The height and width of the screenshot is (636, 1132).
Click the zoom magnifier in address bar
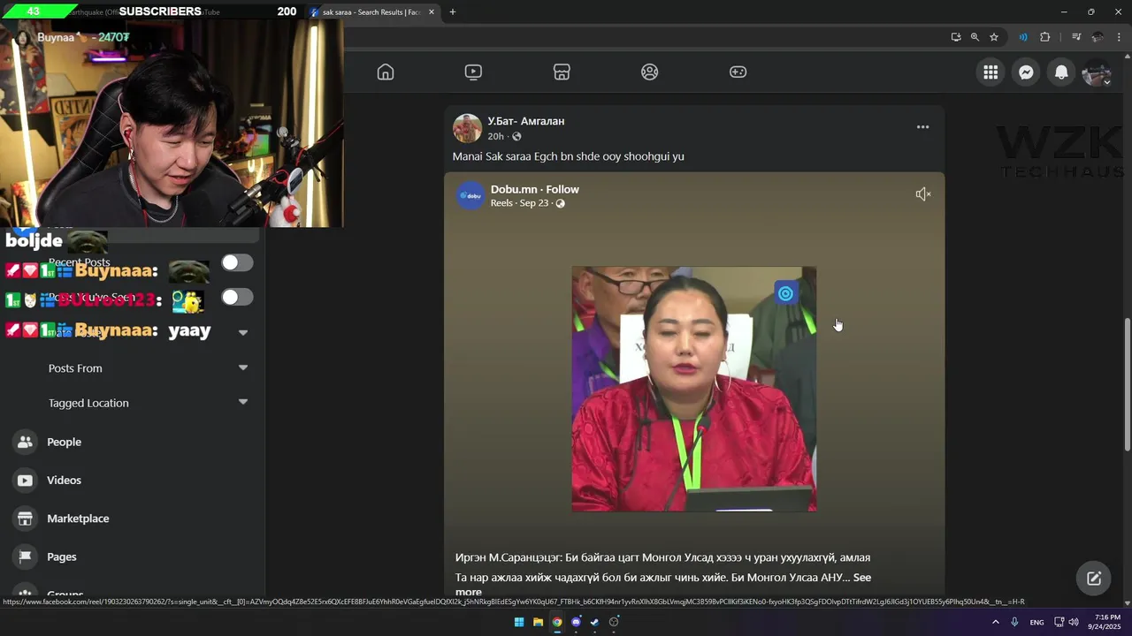(975, 37)
